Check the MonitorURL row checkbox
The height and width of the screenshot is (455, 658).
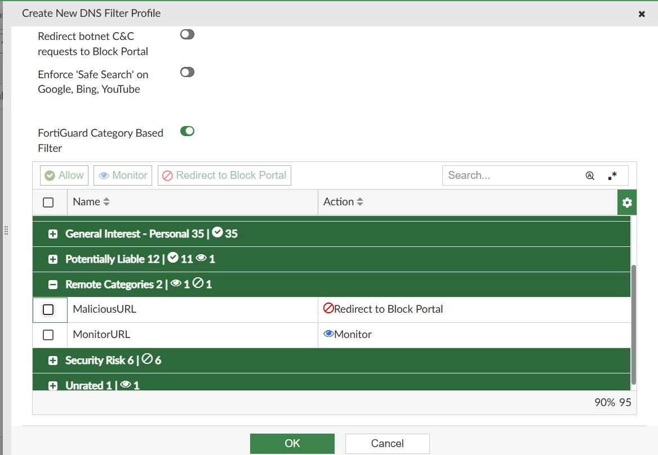click(x=48, y=335)
